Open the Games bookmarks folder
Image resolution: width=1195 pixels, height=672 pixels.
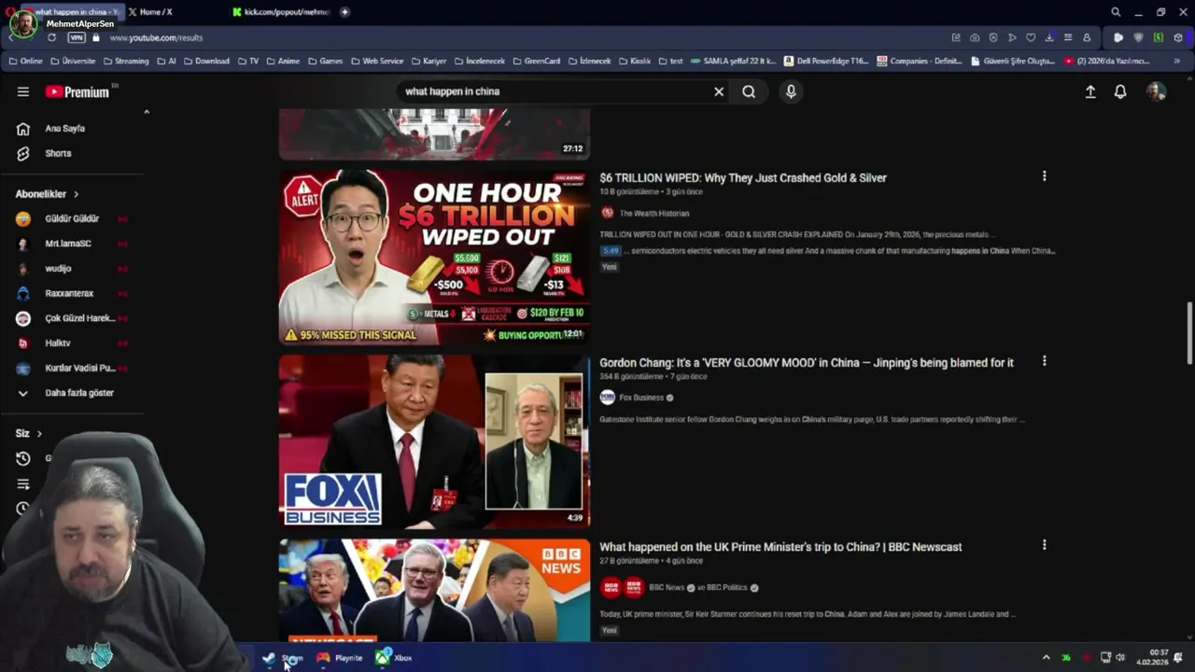325,61
